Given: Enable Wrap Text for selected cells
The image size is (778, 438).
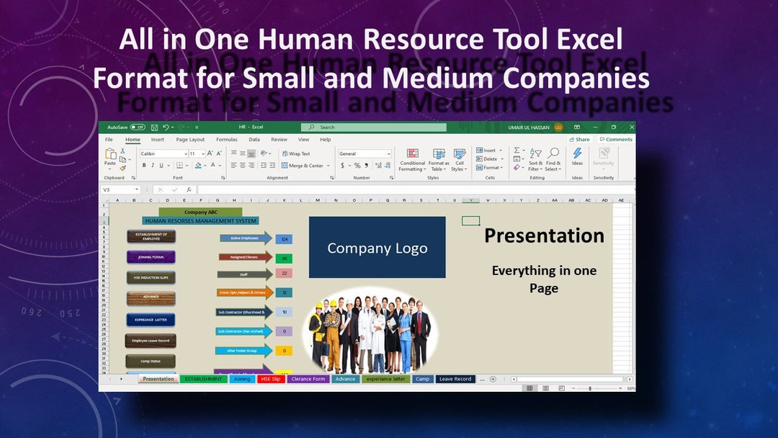Looking at the screenshot, I should click(x=298, y=153).
